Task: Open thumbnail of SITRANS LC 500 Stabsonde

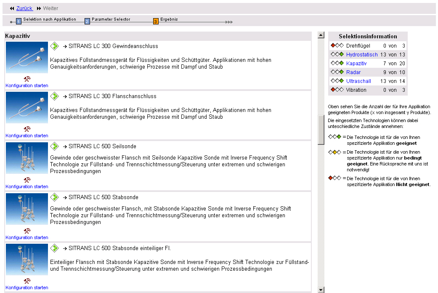Action: [27, 209]
